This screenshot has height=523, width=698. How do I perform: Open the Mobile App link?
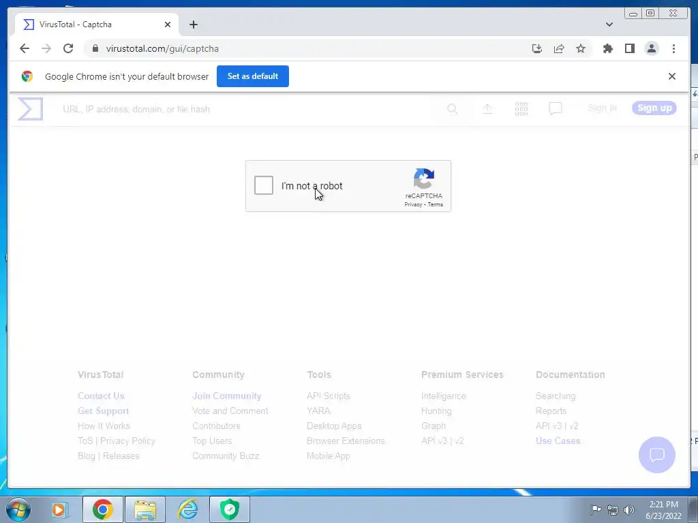click(329, 456)
